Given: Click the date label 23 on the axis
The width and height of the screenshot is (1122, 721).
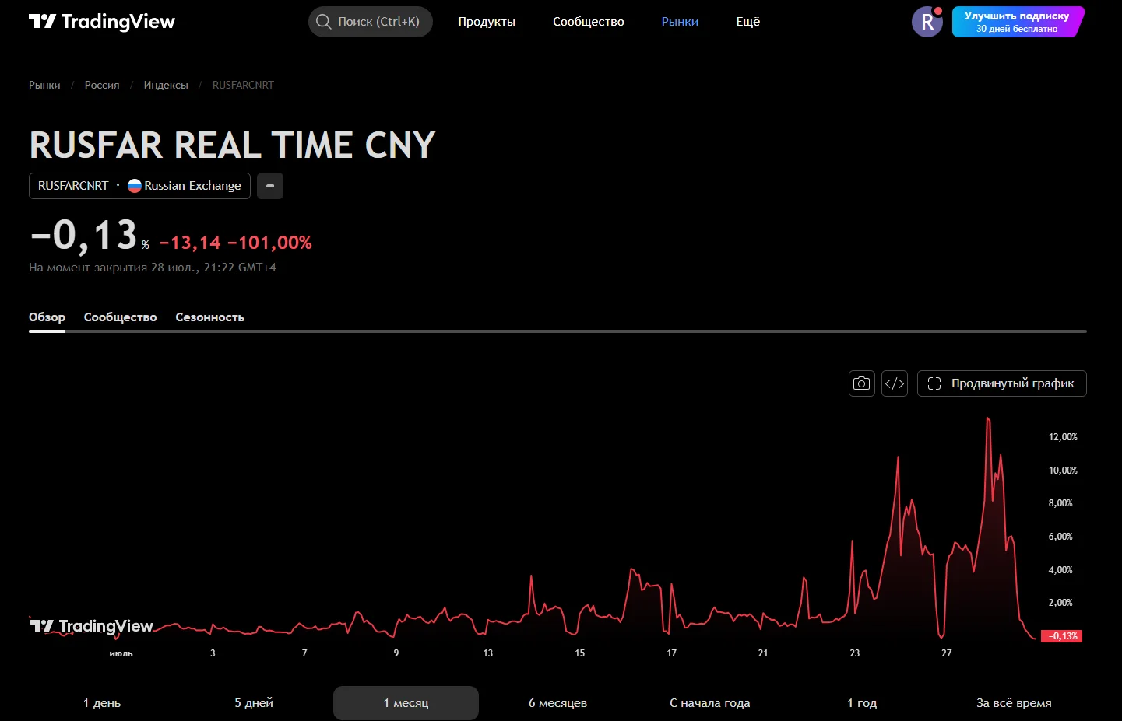Looking at the screenshot, I should tap(855, 653).
